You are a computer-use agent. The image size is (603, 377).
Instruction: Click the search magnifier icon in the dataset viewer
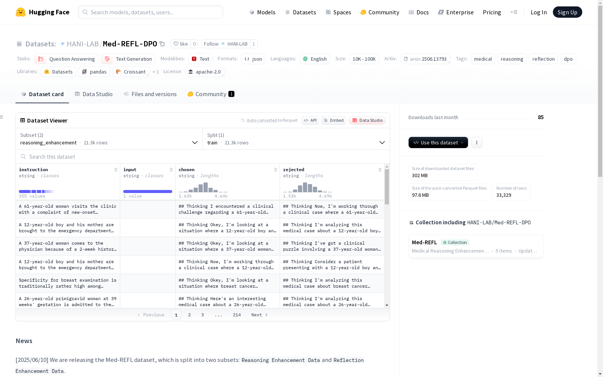23,156
